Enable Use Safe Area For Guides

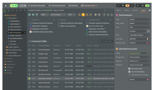click(129, 75)
